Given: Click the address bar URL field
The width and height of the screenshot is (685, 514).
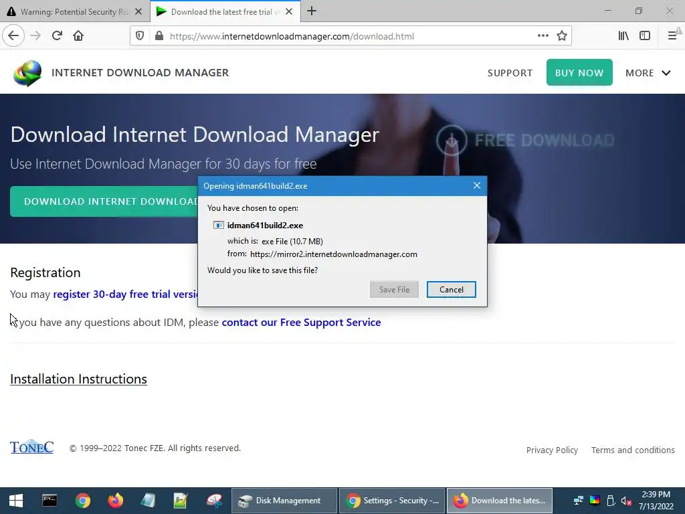Looking at the screenshot, I should click(x=349, y=36).
